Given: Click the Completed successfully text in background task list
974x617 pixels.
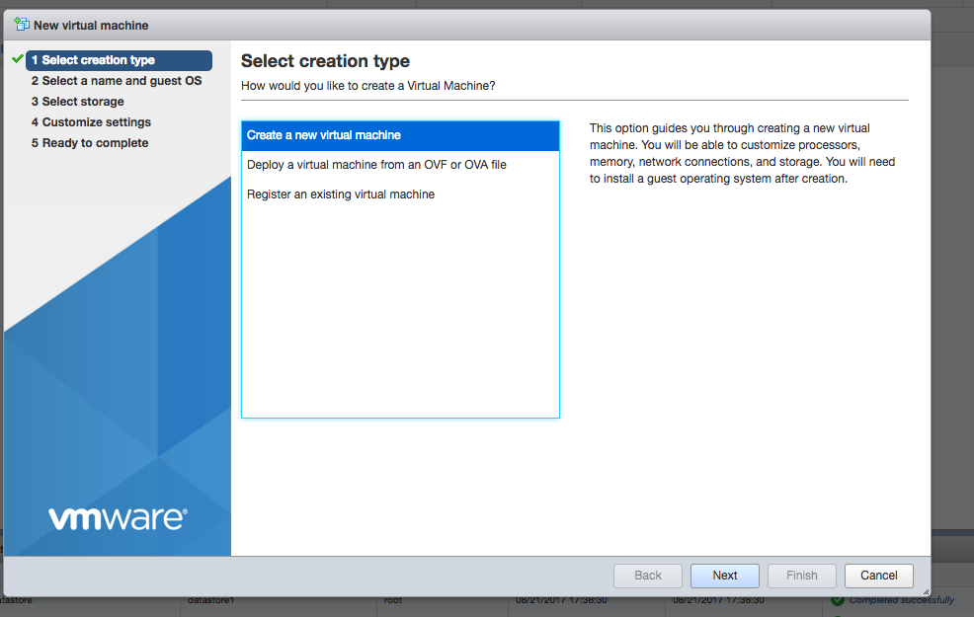Looking at the screenshot, I should [x=901, y=600].
